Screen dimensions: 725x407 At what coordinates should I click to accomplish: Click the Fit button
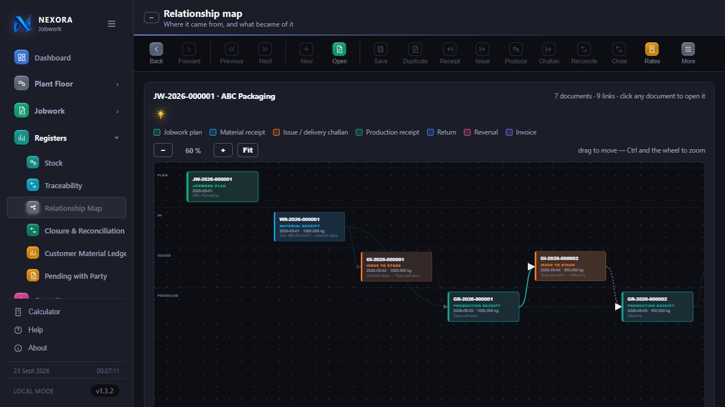248,150
